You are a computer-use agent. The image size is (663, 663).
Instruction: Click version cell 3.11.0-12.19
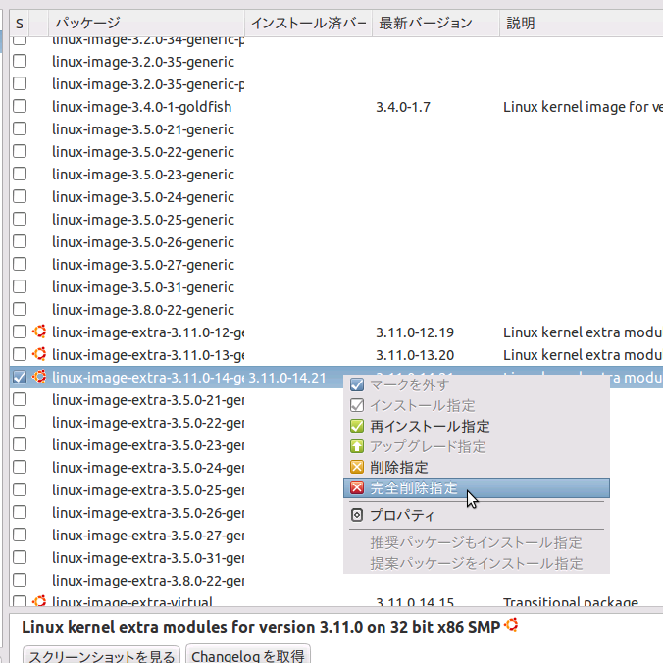[x=415, y=332]
